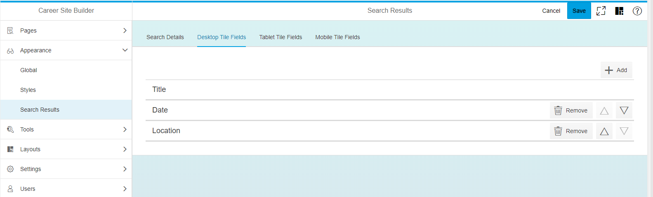The height and width of the screenshot is (197, 653).
Task: Move Location field down with triangle arrow
Action: tap(624, 131)
